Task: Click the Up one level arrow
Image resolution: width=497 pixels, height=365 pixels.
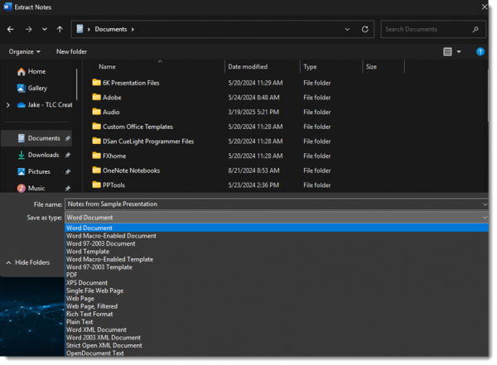Action: [60, 29]
